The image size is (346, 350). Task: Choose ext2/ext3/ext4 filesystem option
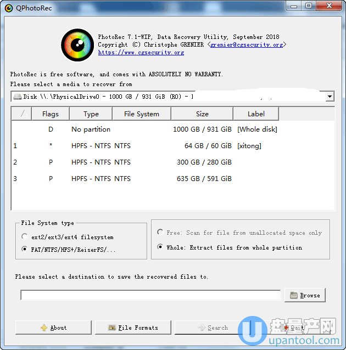(x=68, y=237)
